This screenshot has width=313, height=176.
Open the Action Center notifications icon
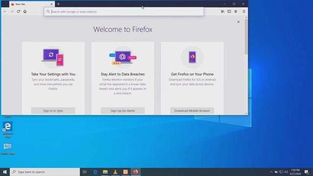307,172
